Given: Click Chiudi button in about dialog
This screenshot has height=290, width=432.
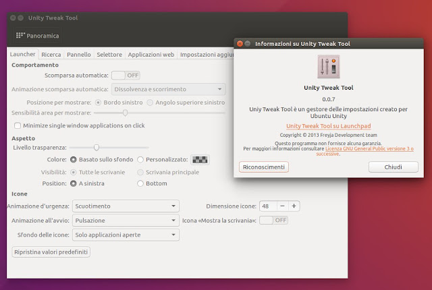Looking at the screenshot, I should (393, 167).
